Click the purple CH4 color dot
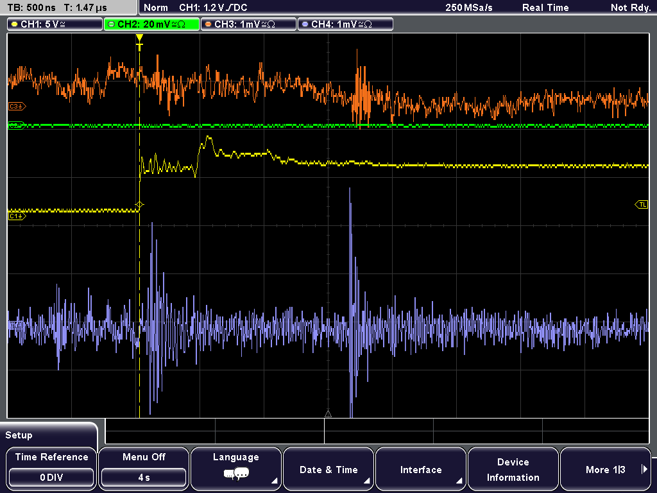Viewport: 657px width, 493px height. coord(305,24)
